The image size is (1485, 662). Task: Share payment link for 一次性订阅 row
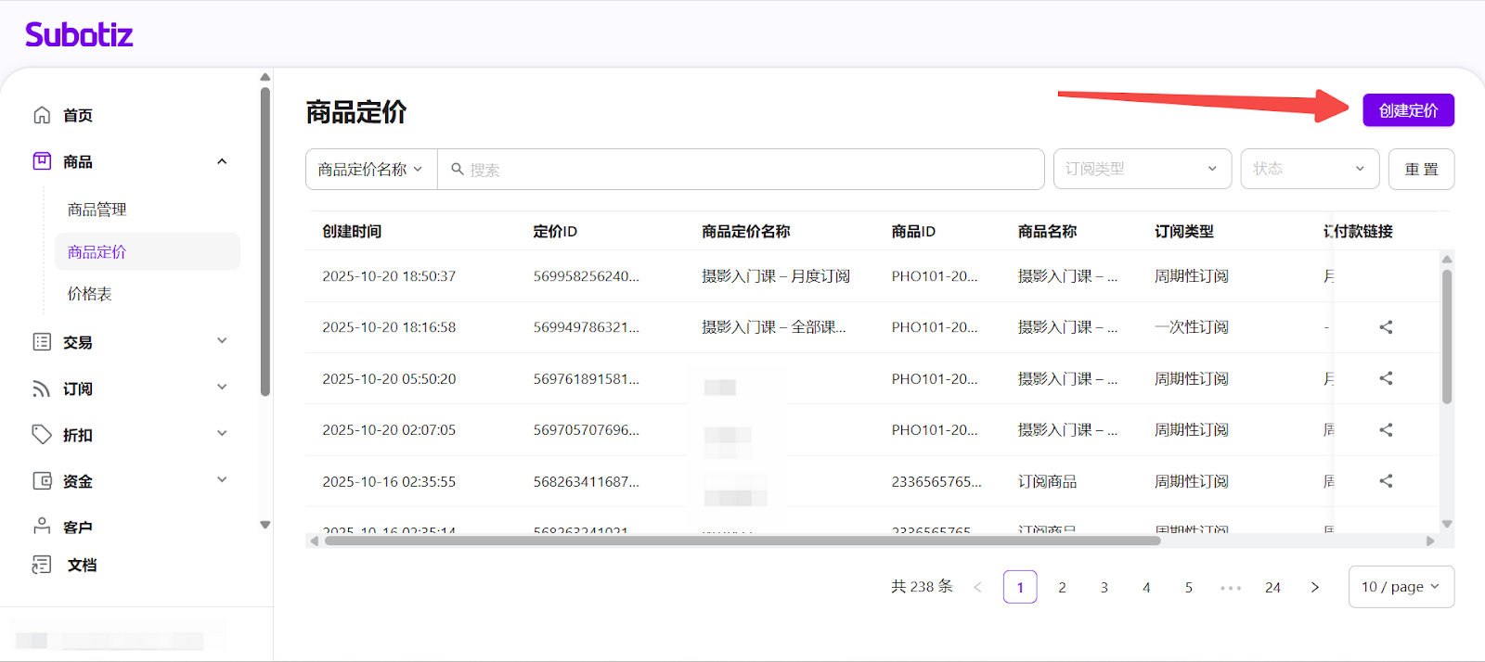(1386, 327)
